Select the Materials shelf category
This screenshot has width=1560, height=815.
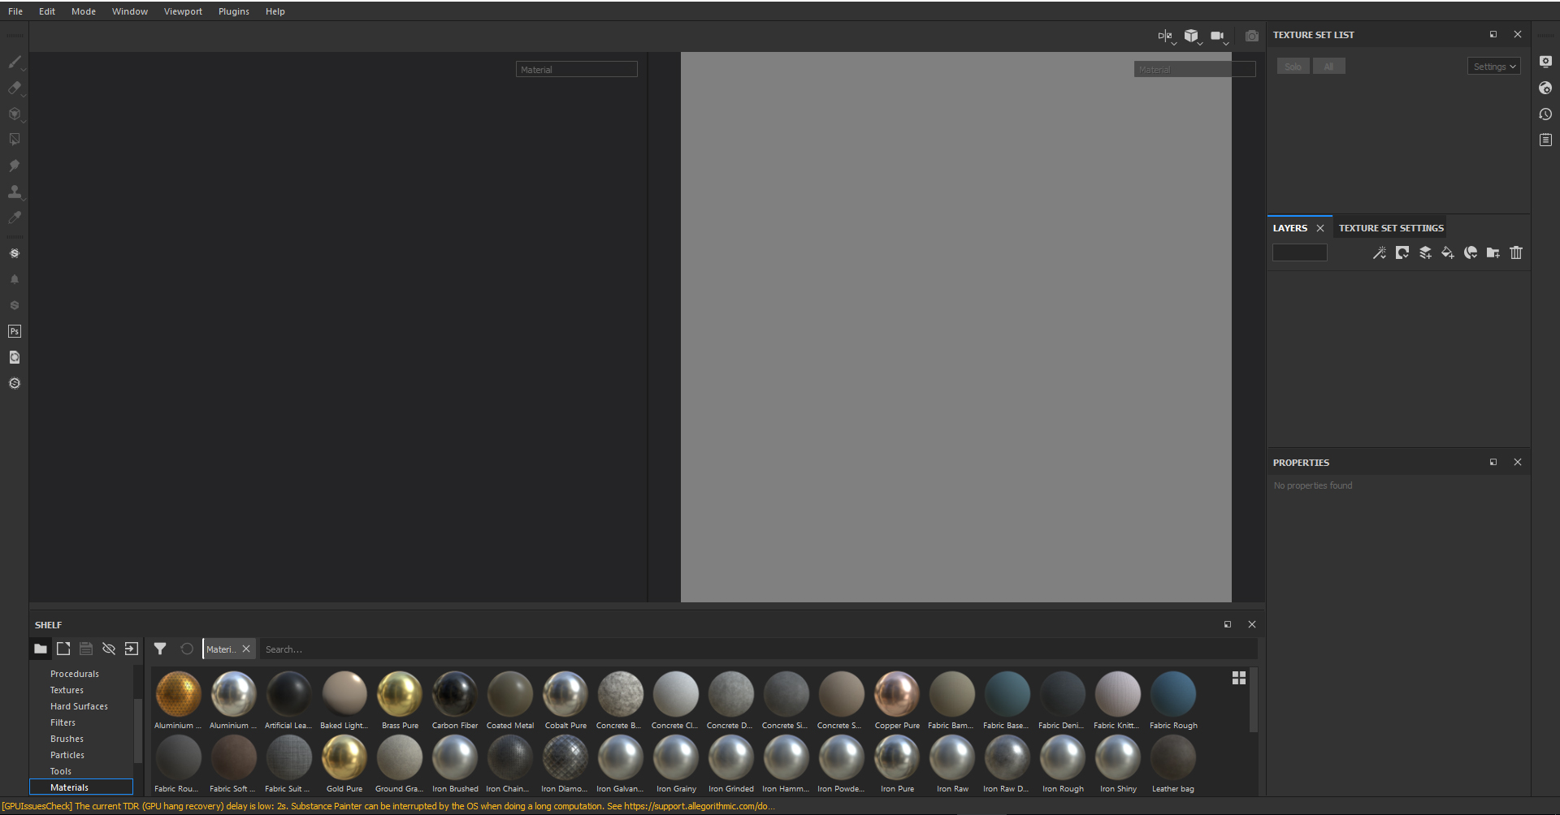pyautogui.click(x=81, y=787)
